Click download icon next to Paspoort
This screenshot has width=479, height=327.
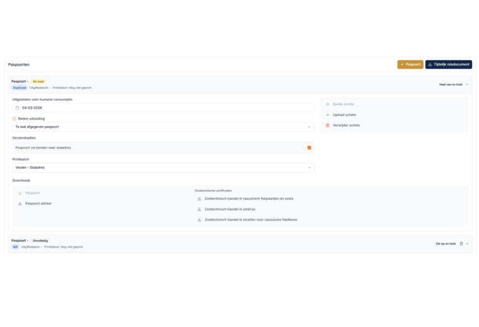pos(20,193)
